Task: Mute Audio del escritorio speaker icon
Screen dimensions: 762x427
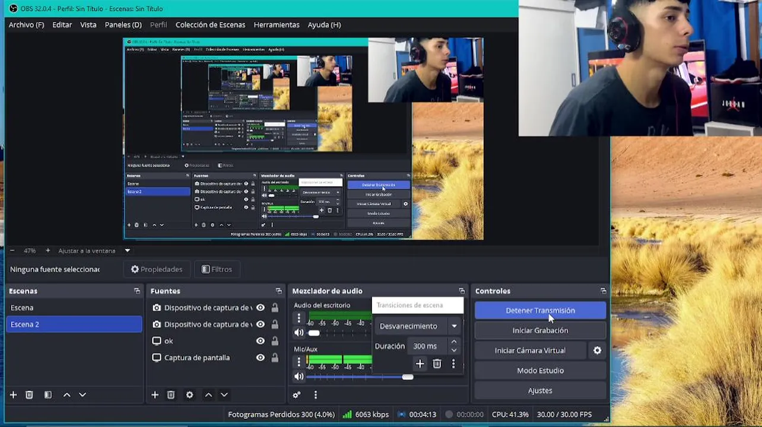Action: coord(299,333)
